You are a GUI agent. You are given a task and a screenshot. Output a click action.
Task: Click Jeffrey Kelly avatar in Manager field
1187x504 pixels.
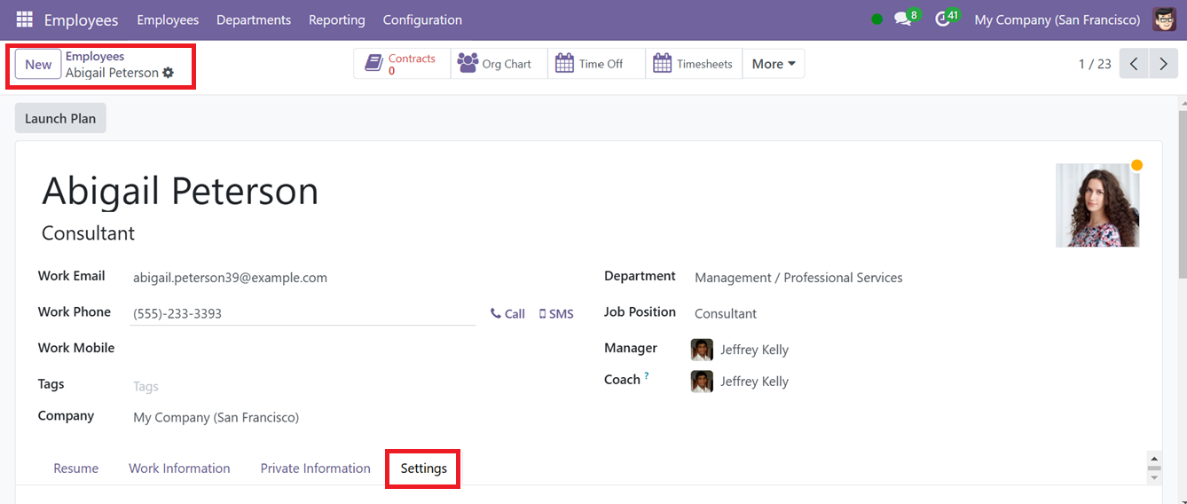(x=702, y=350)
